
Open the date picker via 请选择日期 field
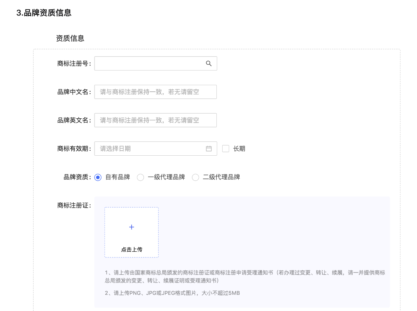(x=150, y=148)
